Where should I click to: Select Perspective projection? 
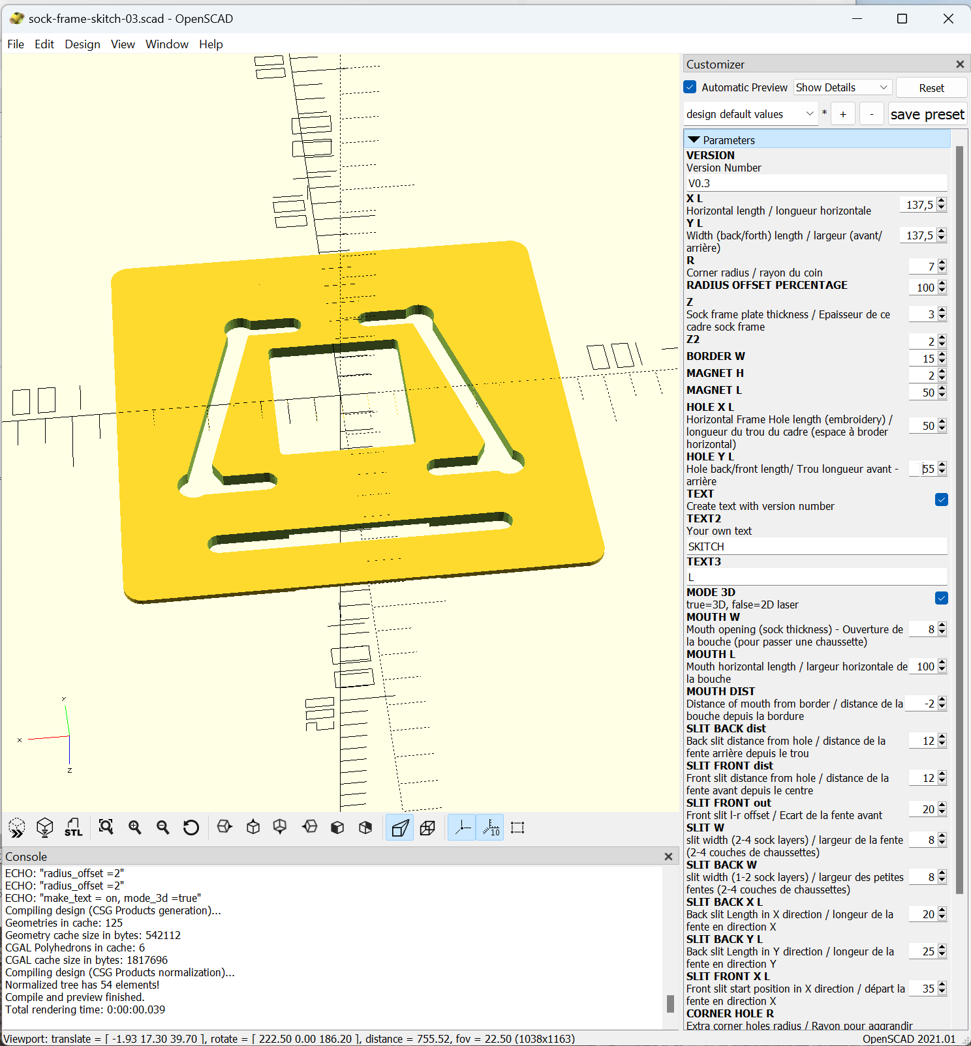(399, 828)
